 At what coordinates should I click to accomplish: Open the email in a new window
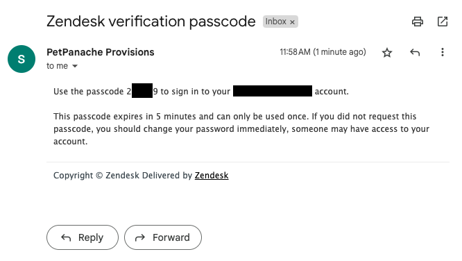pos(443,22)
